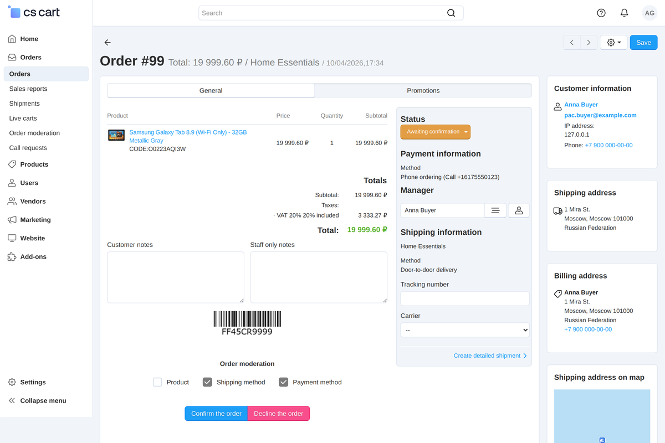665x443 pixels.
Task: Open Anna Buyer customer profile link
Action: (x=581, y=105)
